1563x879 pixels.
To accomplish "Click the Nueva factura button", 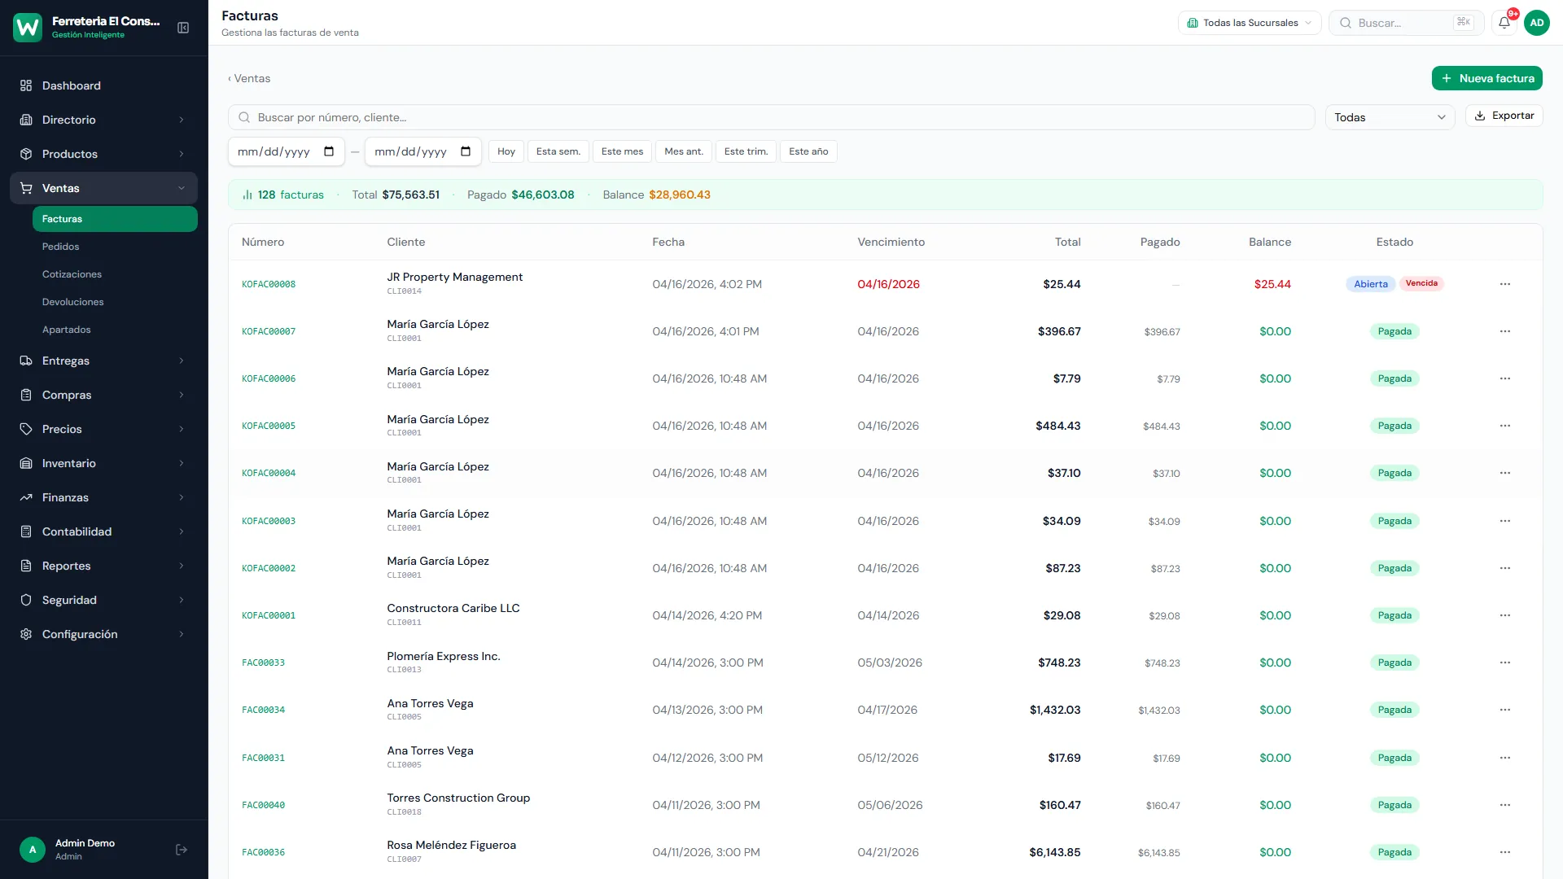I will [1486, 78].
